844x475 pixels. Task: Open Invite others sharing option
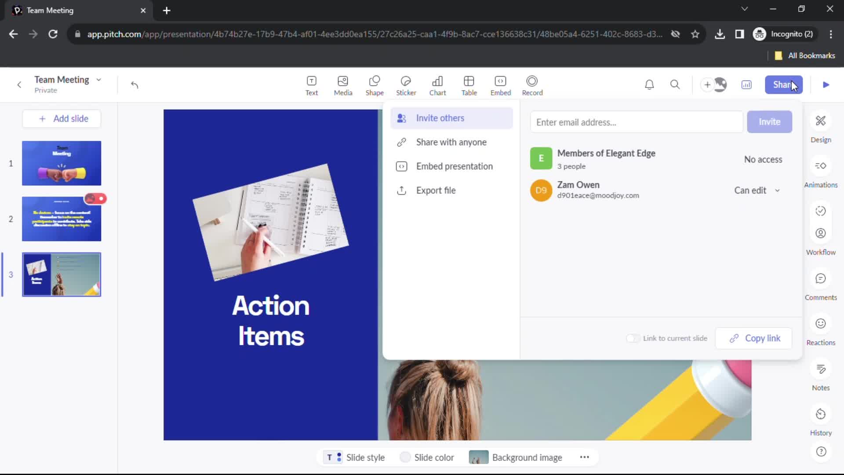pos(440,118)
